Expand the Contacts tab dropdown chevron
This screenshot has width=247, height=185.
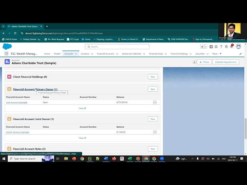coord(92,54)
